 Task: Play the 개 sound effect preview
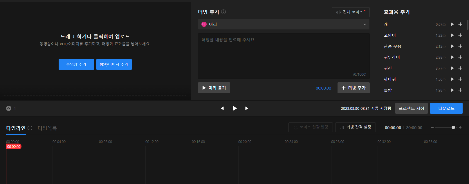coord(452,24)
